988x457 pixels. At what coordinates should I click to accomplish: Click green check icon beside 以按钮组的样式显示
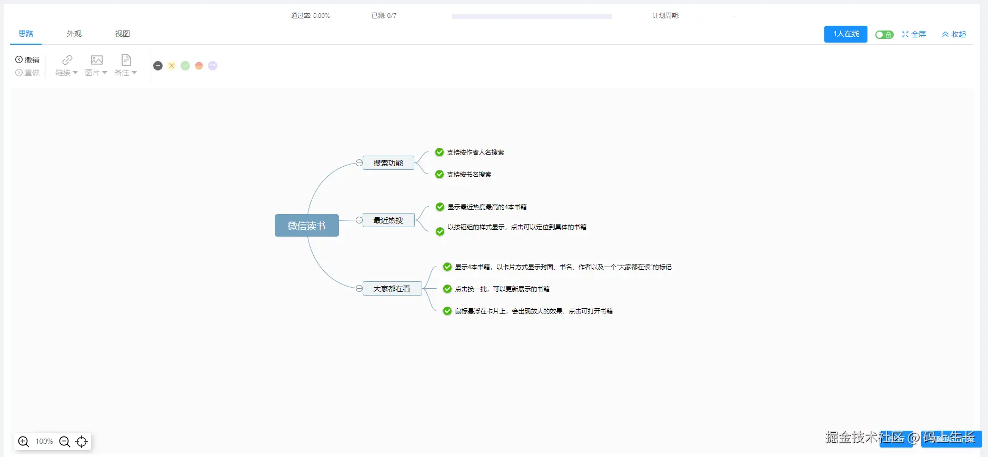point(440,231)
